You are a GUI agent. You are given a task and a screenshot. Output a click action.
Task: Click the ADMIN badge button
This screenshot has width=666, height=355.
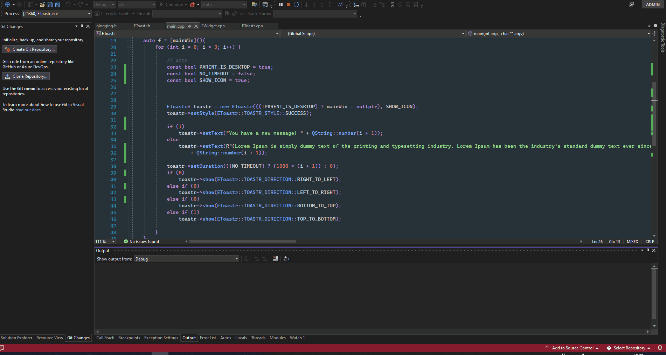(653, 5)
